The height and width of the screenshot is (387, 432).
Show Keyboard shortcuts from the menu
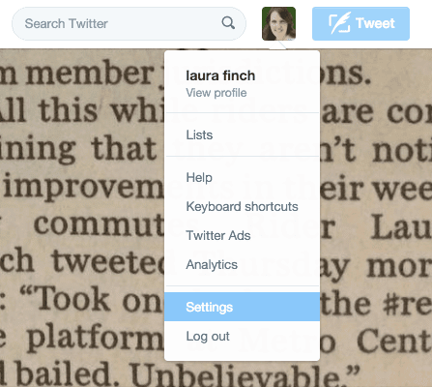[242, 206]
